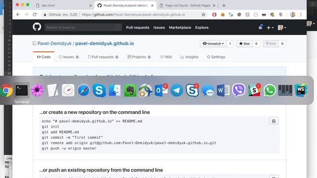The image size is (317, 178).
Task: Open Finder from the dock
Action: pyautogui.click(x=114, y=90)
